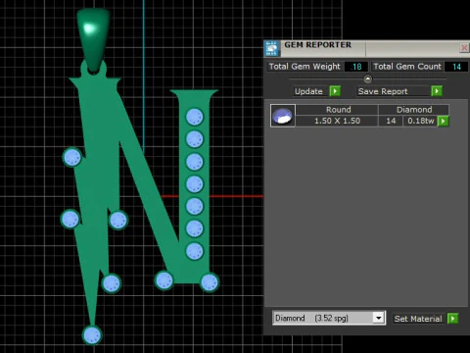This screenshot has width=470, height=353.
Task: Click the Set Material button label
Action: point(418,319)
